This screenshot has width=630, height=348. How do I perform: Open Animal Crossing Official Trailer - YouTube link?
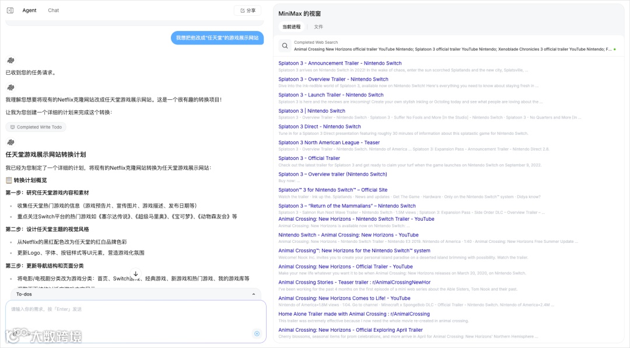point(345,267)
